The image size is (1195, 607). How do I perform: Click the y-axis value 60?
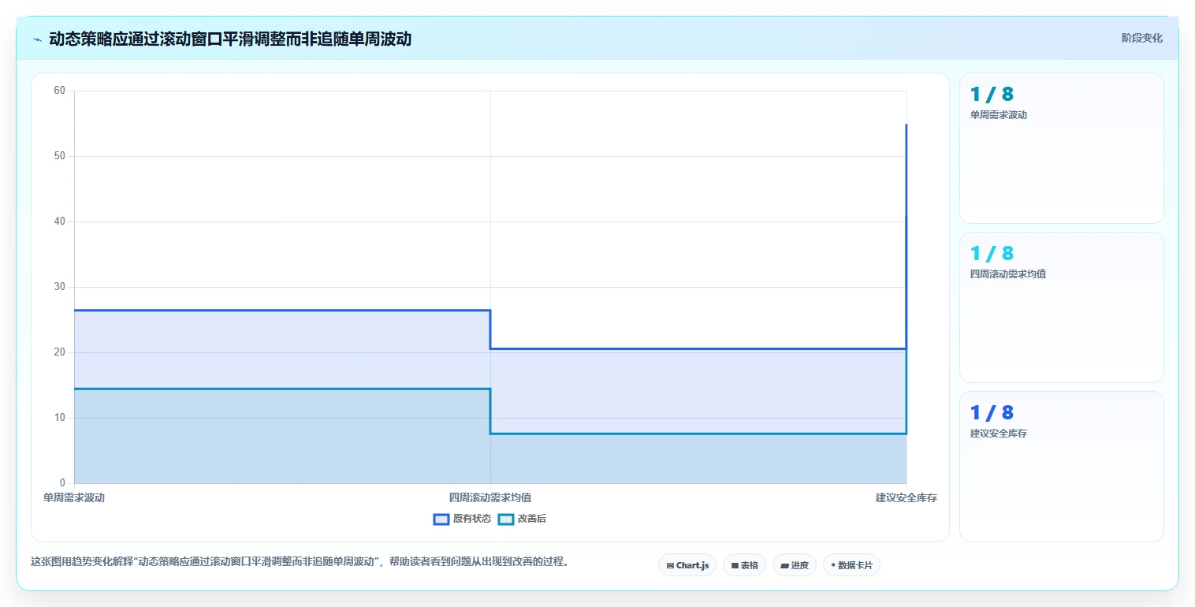(x=59, y=91)
